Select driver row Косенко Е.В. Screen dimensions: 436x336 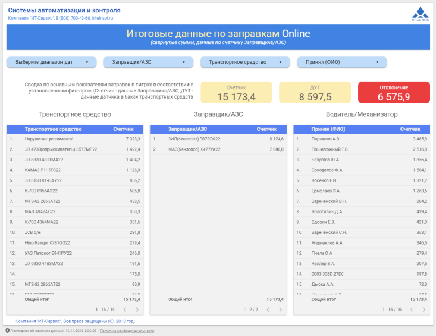pyautogui.click(x=362, y=180)
